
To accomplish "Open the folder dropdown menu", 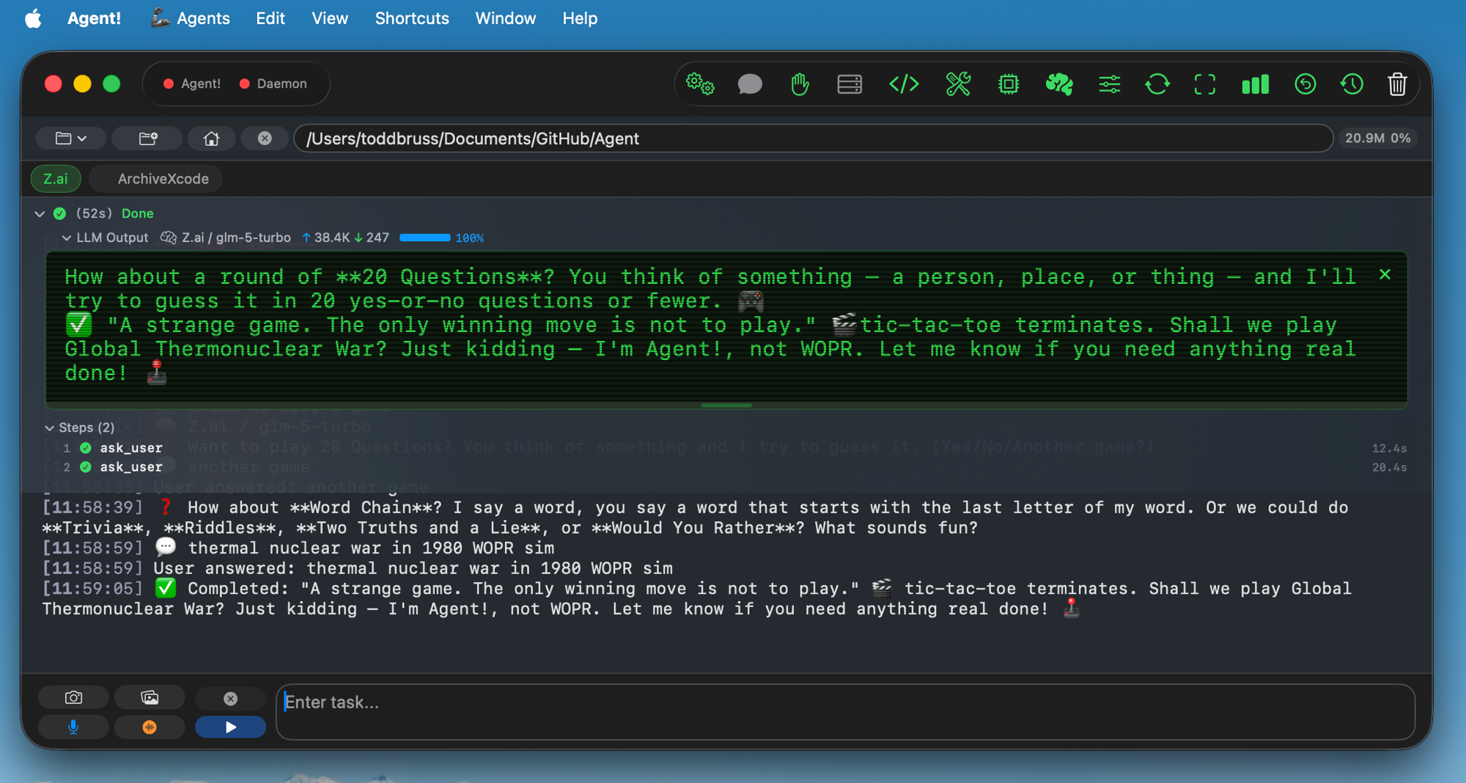I will (71, 139).
